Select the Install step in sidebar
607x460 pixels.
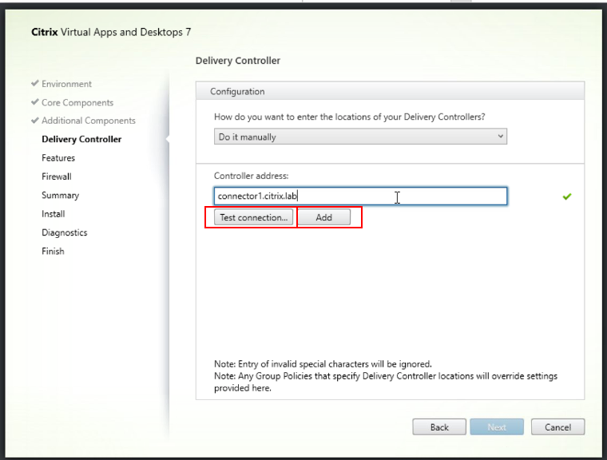pyautogui.click(x=54, y=214)
